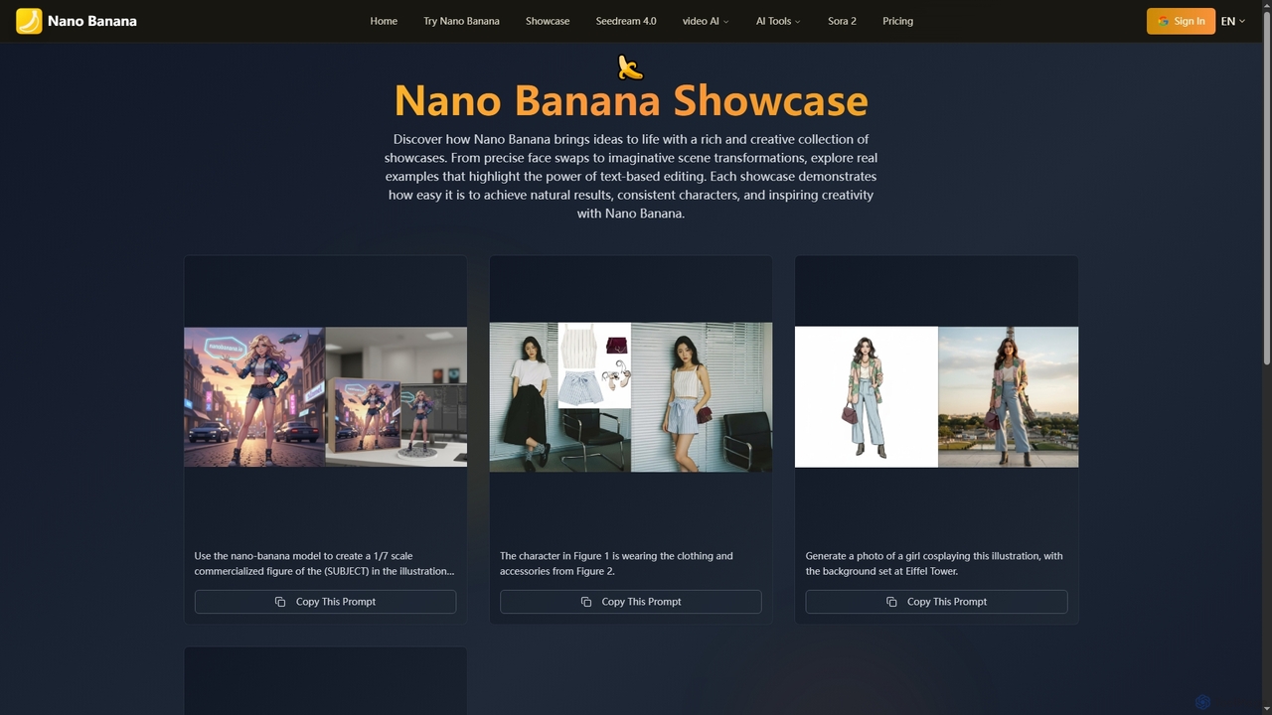Copy the Figure 1 clothing prompt
Image resolution: width=1272 pixels, height=715 pixels.
630,602
